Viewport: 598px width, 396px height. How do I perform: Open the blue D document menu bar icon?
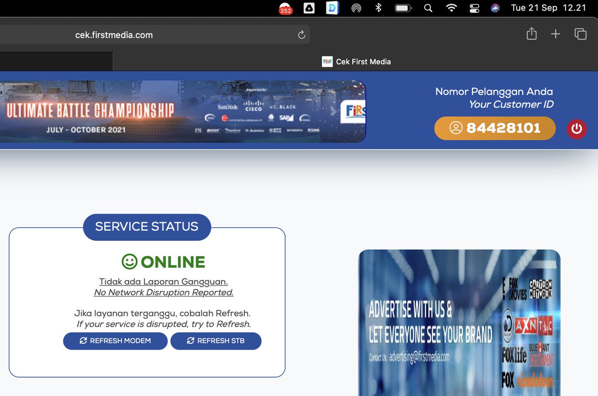click(332, 7)
